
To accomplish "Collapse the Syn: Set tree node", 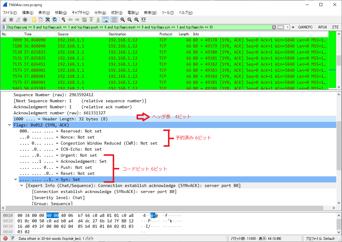I will pos(15,180).
